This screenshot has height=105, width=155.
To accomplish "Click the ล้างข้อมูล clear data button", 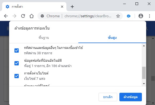I will [x=131, y=97].
